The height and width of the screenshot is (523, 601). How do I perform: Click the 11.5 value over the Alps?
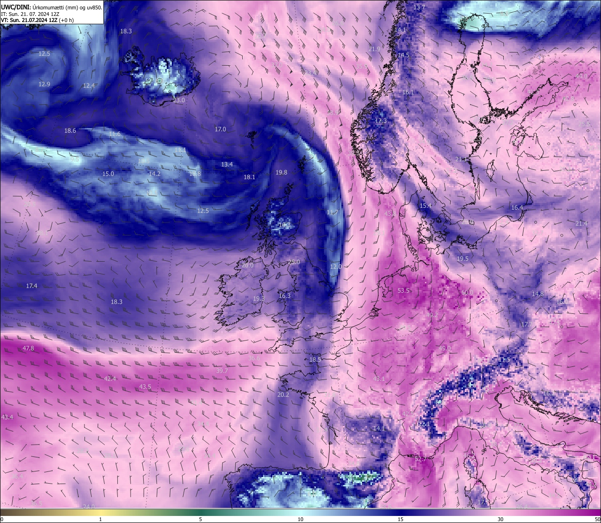point(505,360)
